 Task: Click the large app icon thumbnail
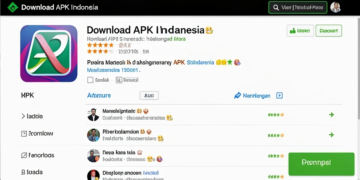point(49,53)
